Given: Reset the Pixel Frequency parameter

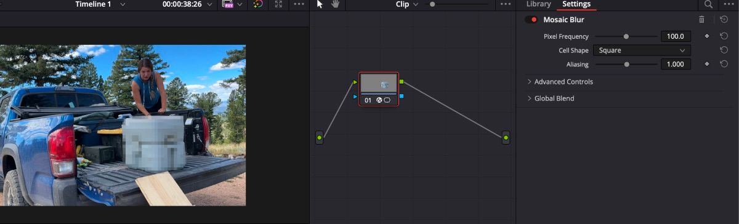Looking at the screenshot, I should pyautogui.click(x=724, y=36).
